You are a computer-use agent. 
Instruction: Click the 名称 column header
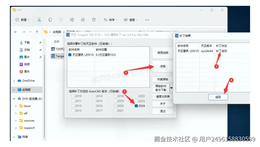pyautogui.click(x=57, y=41)
